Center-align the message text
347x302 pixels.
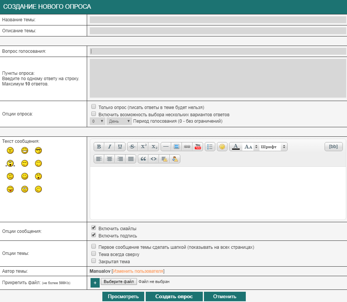point(110,159)
